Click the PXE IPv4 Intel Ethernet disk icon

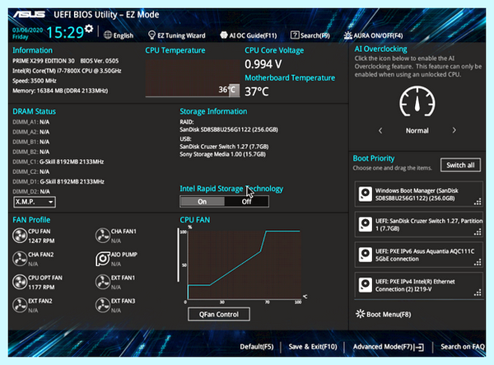[366, 285]
